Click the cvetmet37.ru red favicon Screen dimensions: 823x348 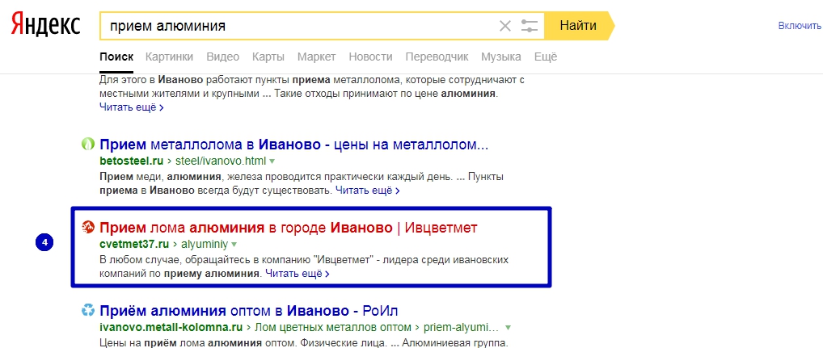point(88,228)
